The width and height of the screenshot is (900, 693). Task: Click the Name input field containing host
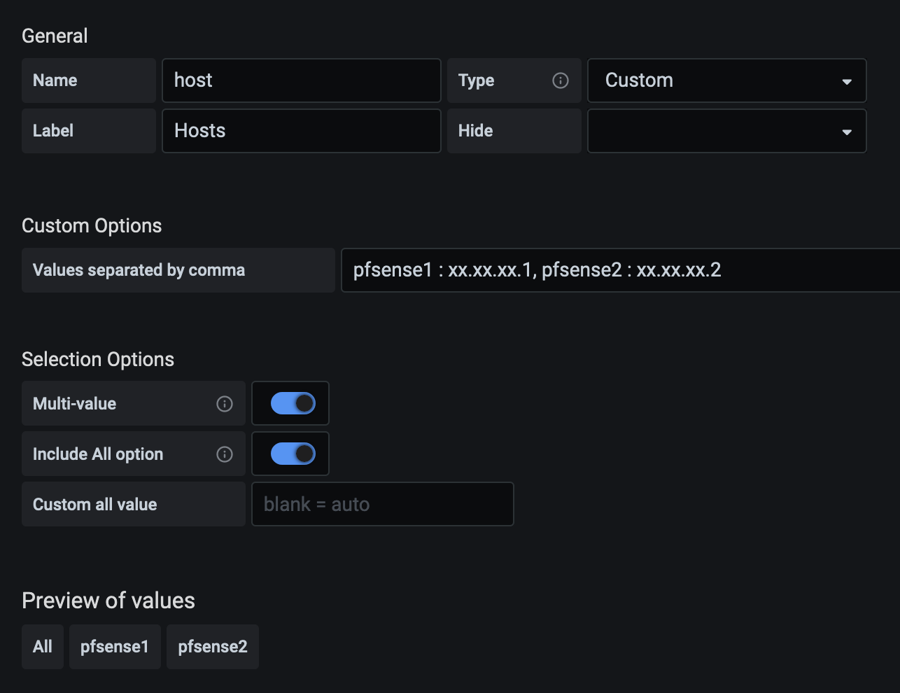point(301,80)
